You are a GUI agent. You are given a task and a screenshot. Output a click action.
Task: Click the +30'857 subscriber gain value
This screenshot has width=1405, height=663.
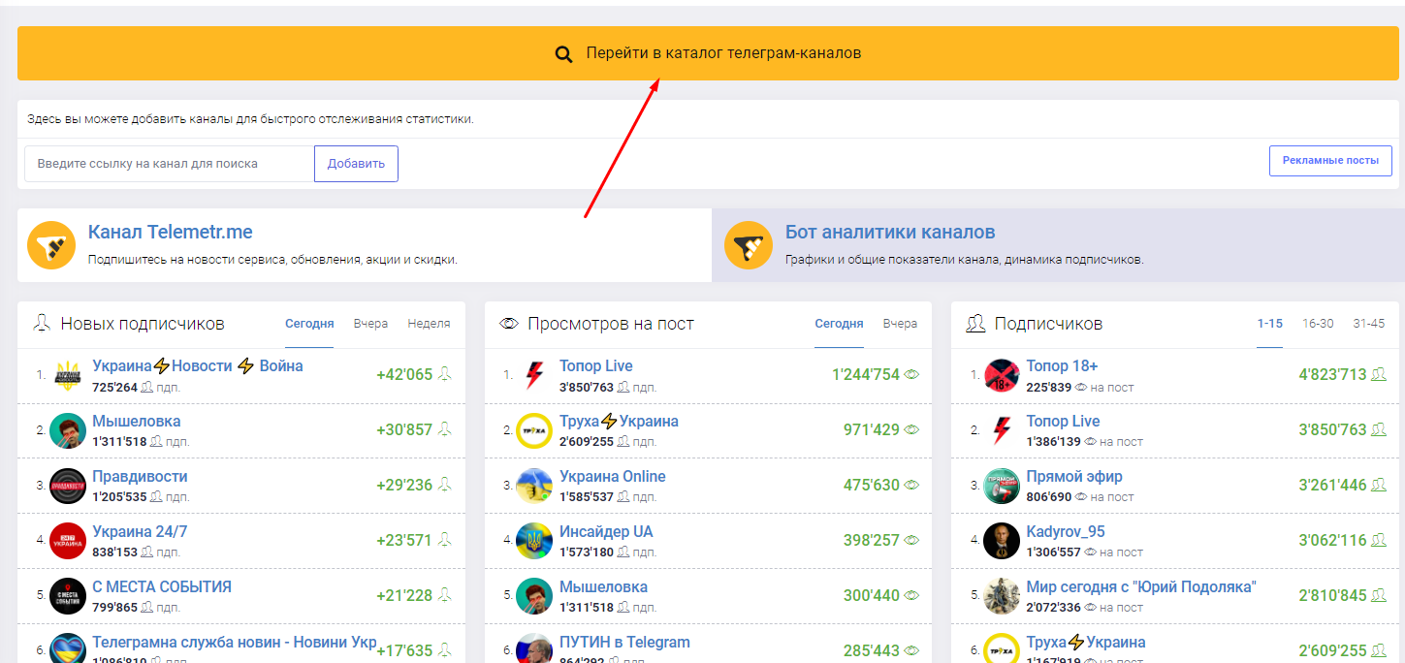coord(404,429)
